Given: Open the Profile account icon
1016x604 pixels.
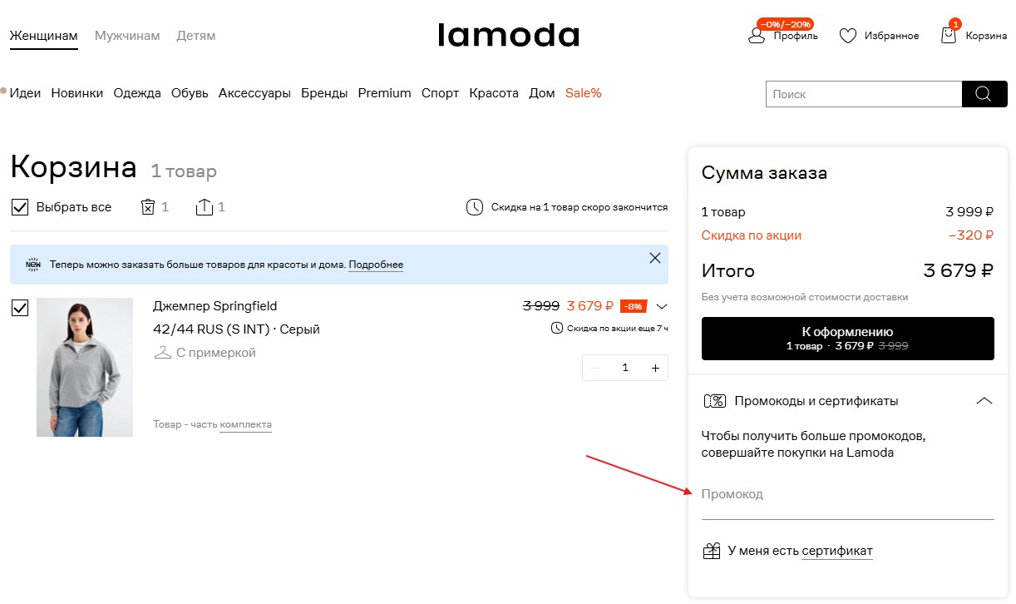Looking at the screenshot, I should tap(757, 36).
